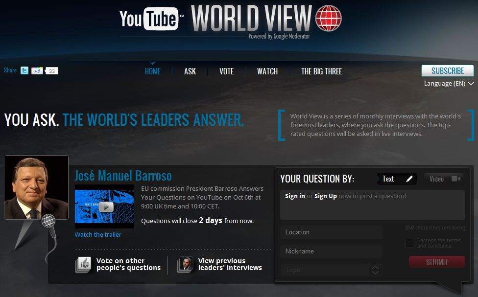Open the VOTE tab
This screenshot has height=297, width=478.
coord(226,71)
